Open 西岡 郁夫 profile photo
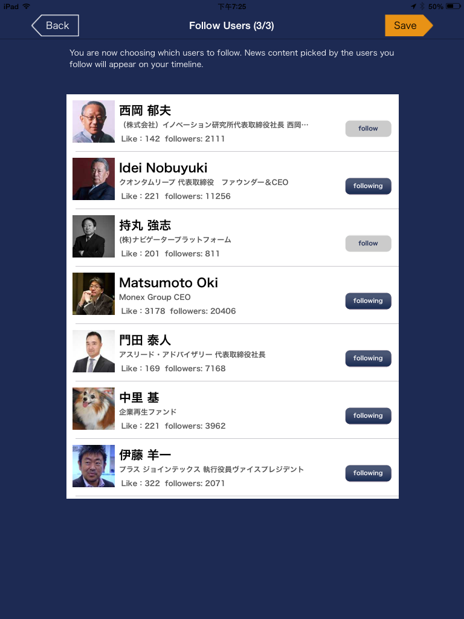This screenshot has width=464, height=619. (x=94, y=122)
